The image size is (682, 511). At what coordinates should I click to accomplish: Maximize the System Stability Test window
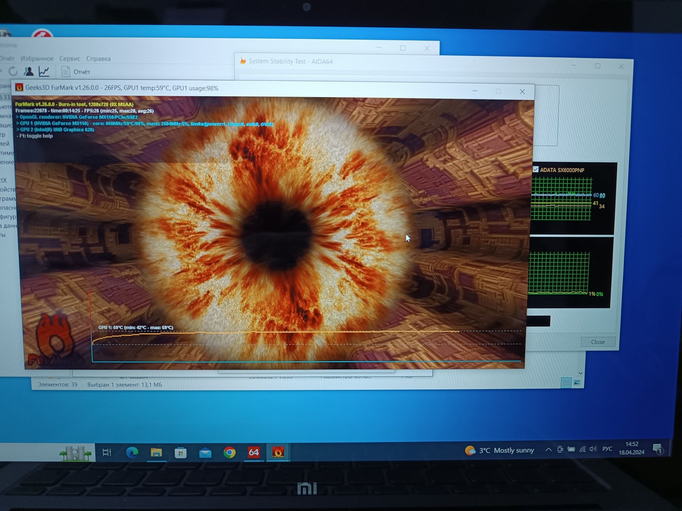coord(598,66)
